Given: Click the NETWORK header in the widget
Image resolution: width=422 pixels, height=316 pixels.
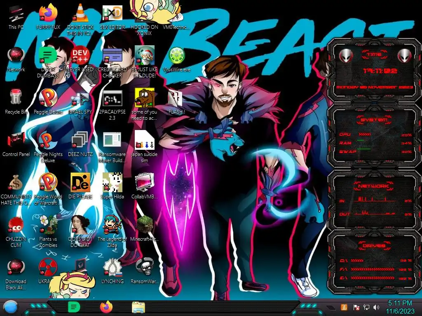Looking at the screenshot, I should (x=373, y=186).
